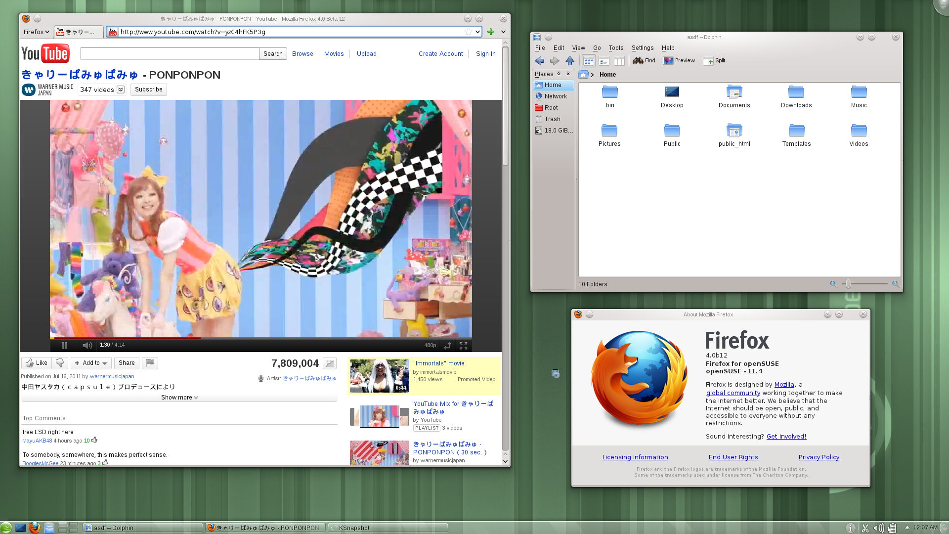Toggle file Preview in Dolphin
The image size is (949, 534).
(x=679, y=61)
